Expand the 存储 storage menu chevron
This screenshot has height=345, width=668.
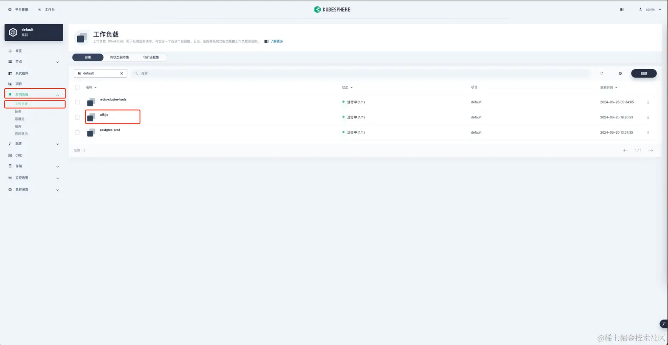(58, 167)
